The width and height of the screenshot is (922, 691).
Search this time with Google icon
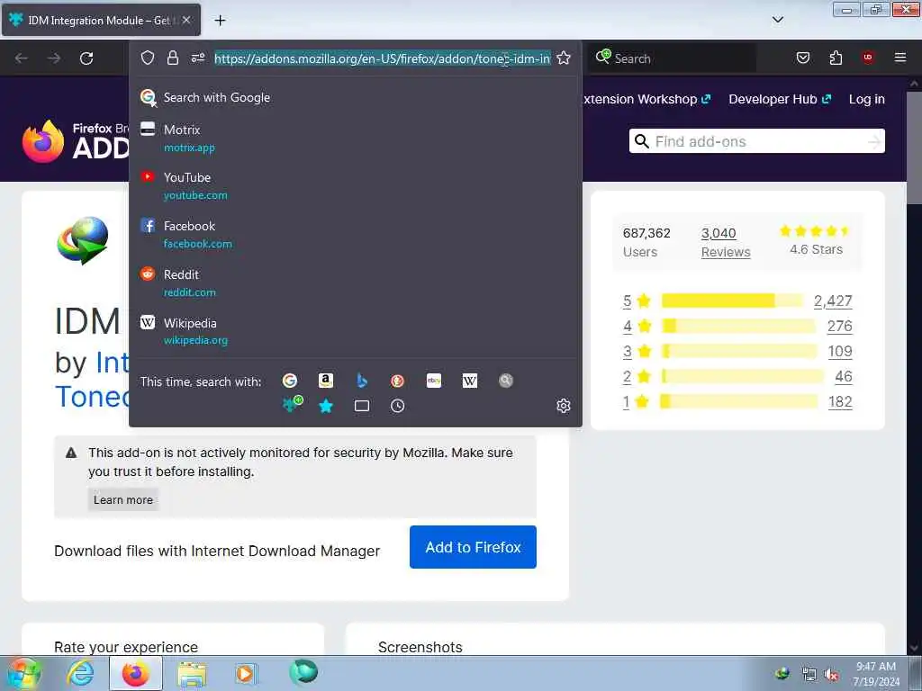pos(290,381)
